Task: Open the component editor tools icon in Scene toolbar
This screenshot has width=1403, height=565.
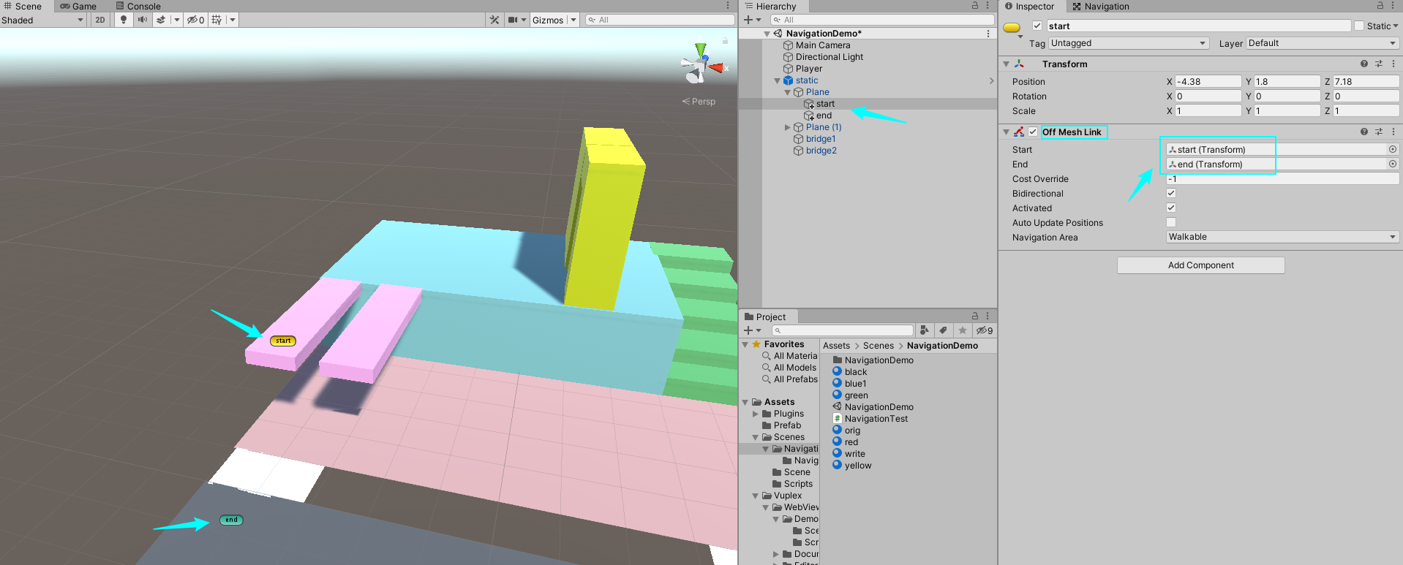Action: [x=494, y=20]
